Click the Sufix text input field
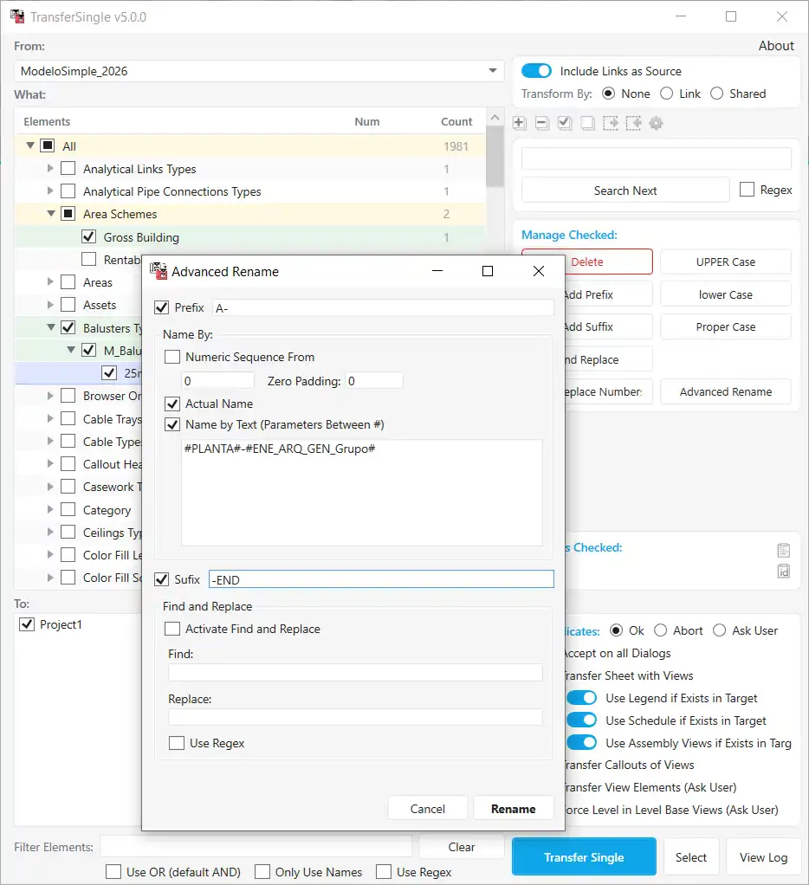This screenshot has width=809, height=885. click(x=381, y=579)
